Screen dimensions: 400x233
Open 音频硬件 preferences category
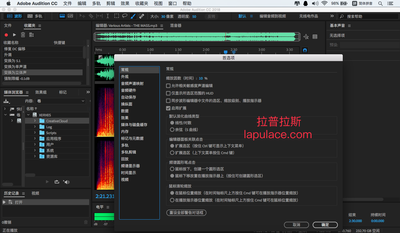(129, 90)
